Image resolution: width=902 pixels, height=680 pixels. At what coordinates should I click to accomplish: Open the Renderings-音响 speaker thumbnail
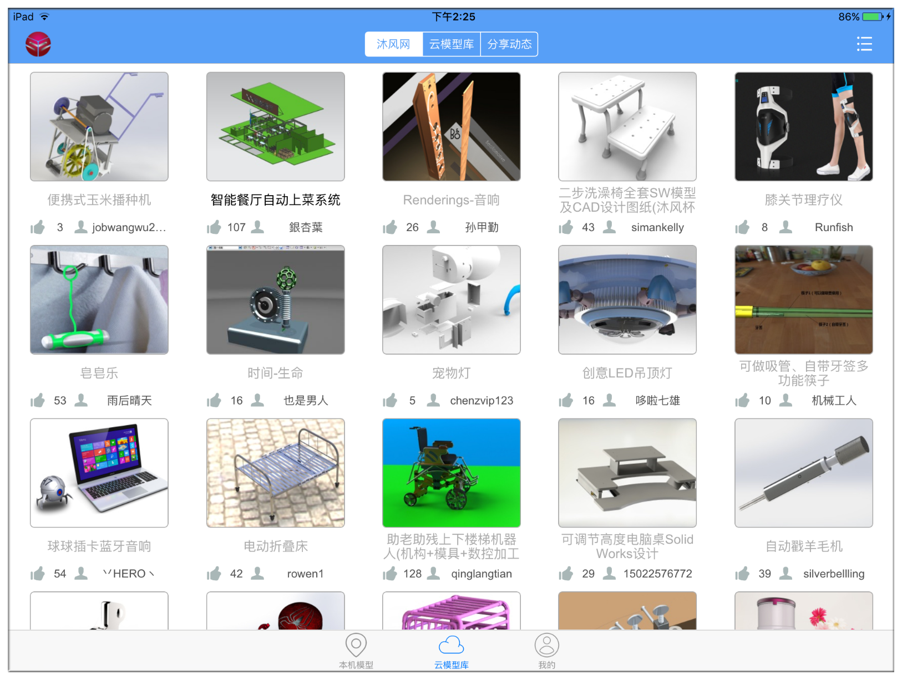pos(452,126)
